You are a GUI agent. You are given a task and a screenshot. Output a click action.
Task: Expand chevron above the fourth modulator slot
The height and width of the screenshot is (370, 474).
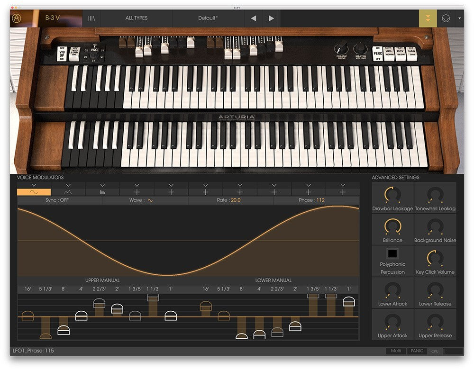[137, 185]
